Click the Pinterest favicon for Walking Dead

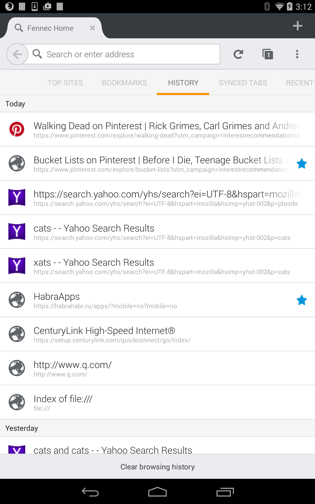tap(17, 129)
